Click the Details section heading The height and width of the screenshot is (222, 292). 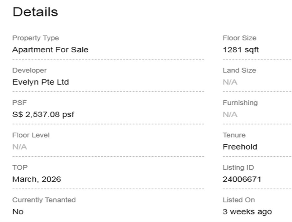[35, 12]
